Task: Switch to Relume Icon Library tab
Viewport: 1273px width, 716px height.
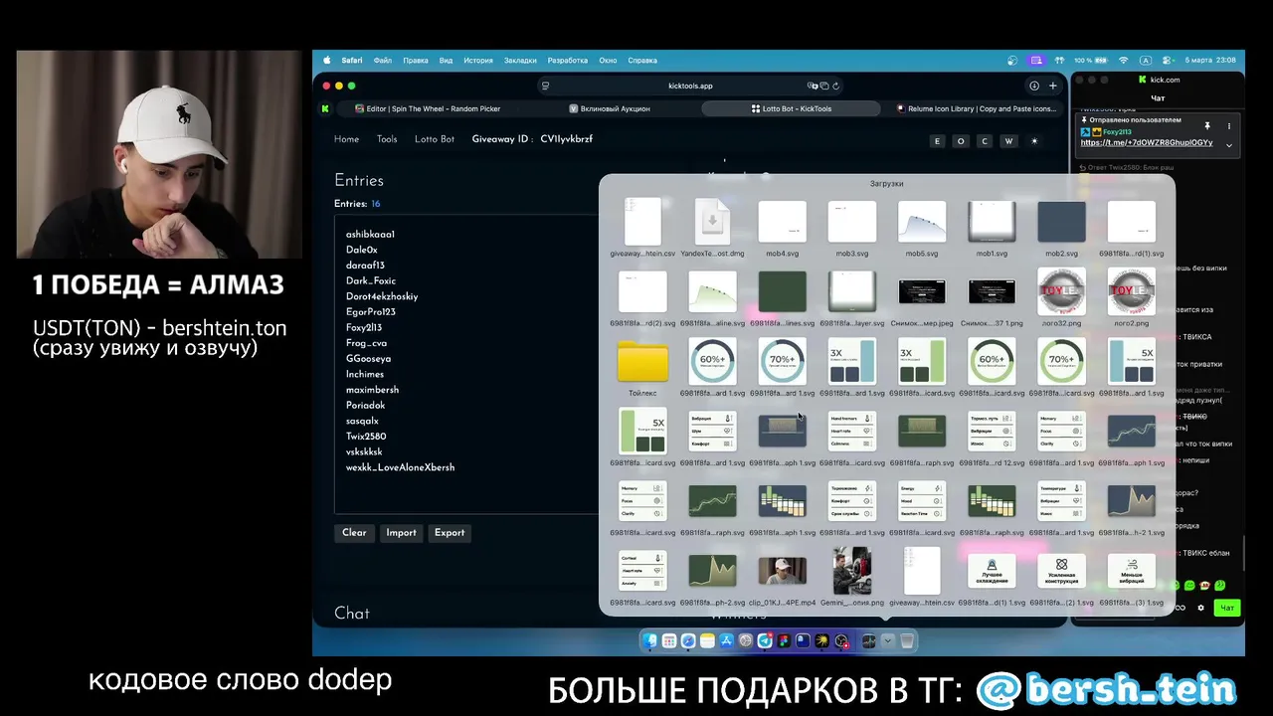Action: click(976, 108)
